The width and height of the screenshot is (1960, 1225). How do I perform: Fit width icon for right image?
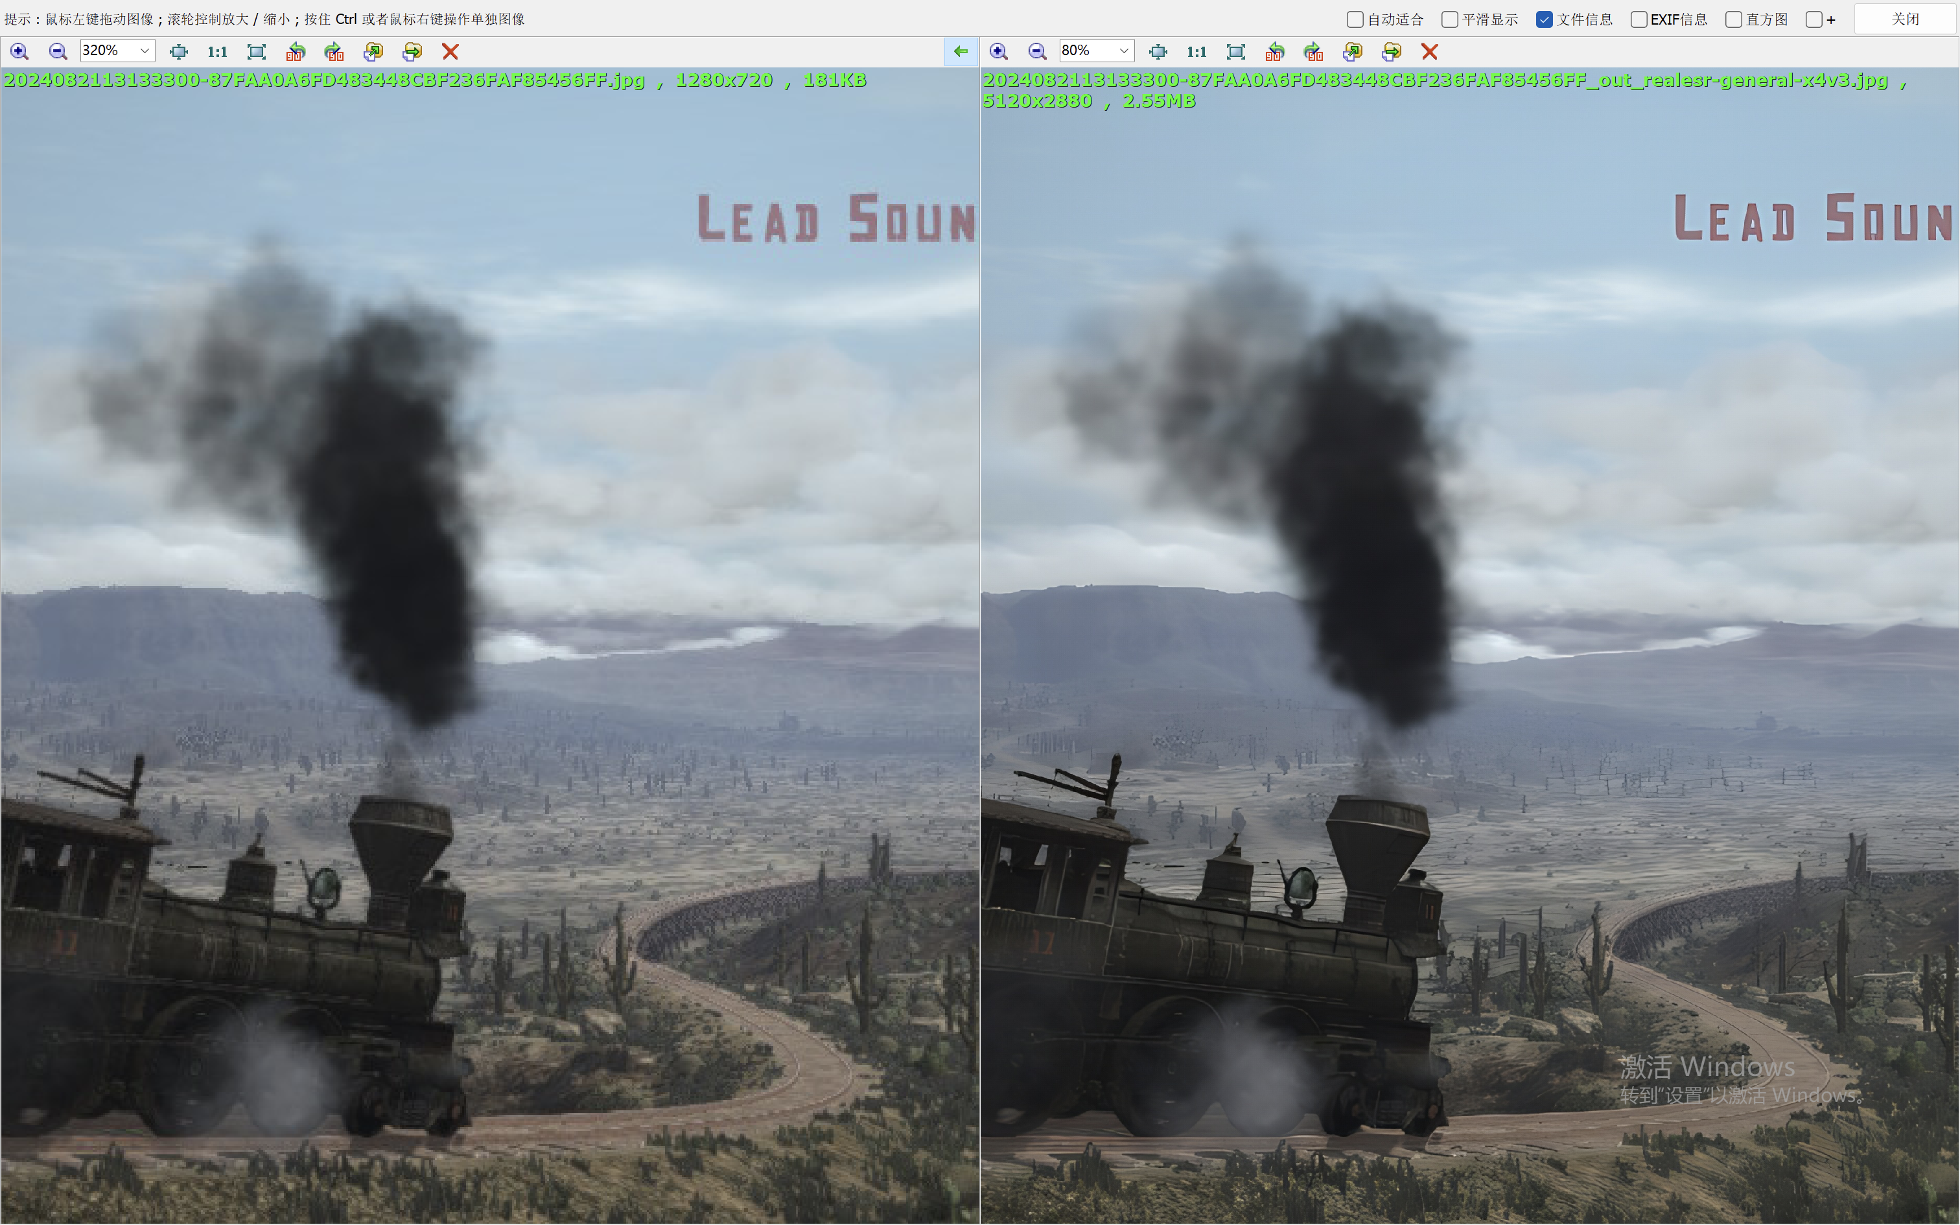(1158, 52)
